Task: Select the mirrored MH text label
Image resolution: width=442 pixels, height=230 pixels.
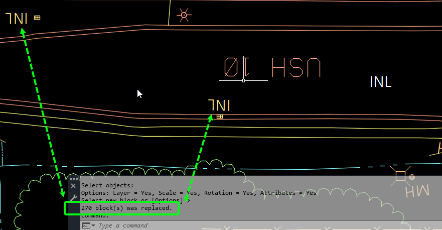Action: click(417, 191)
